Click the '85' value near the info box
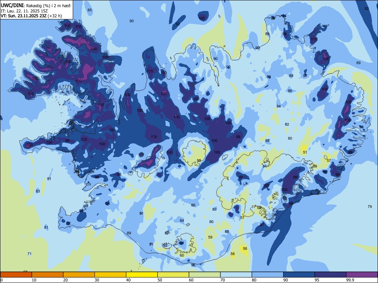Screen dimensions: 378x283 90,10
